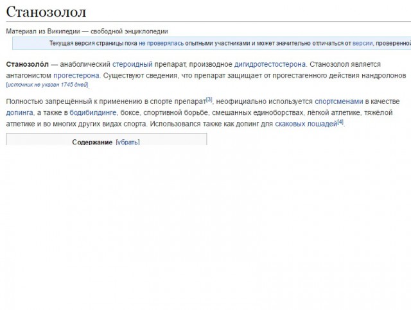Screen dimensions: 411x310
Task: Follow the 'скаковых лошадей' link
Action: click(306, 124)
